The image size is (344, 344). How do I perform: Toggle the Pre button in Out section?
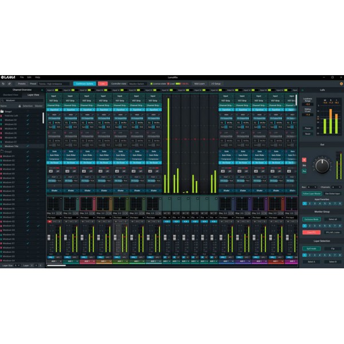point(304,171)
